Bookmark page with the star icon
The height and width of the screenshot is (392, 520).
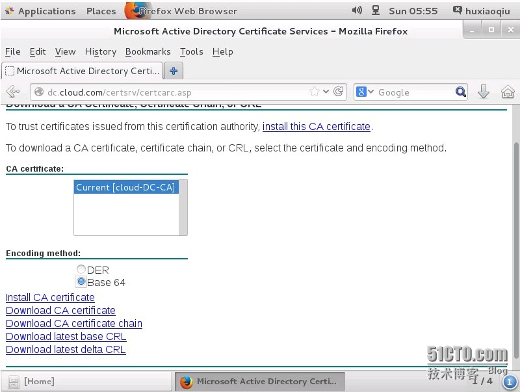(315, 92)
